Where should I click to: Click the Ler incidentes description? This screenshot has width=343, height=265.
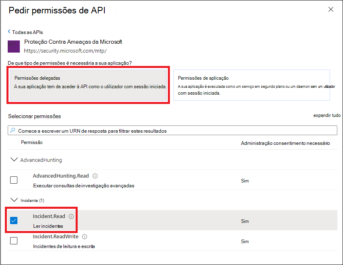click(x=48, y=226)
